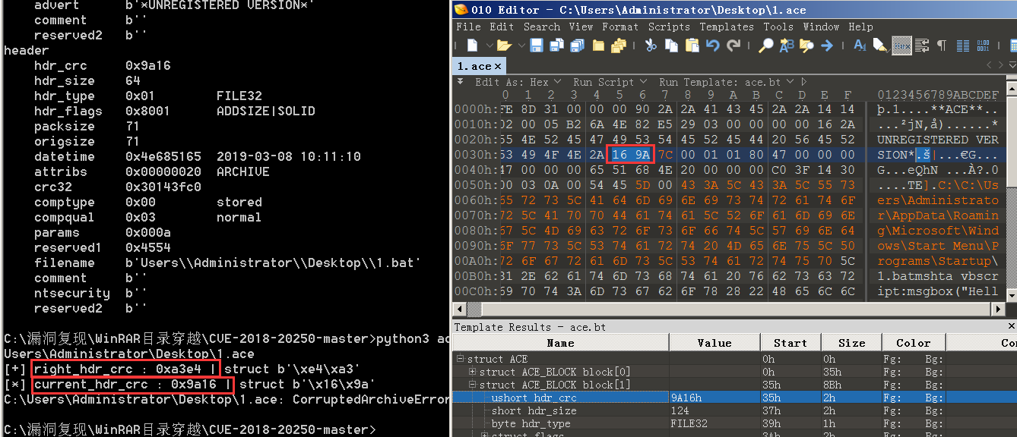Click the Open file folder icon

503,46
